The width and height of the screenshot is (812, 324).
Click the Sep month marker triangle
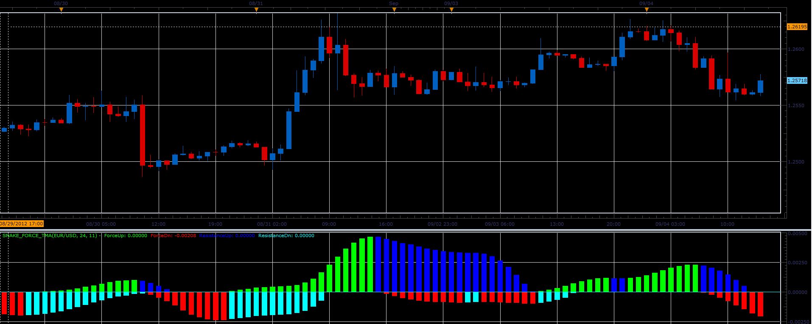click(x=394, y=10)
